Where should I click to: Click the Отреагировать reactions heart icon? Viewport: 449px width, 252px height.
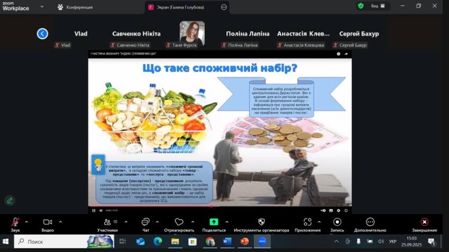(x=179, y=222)
